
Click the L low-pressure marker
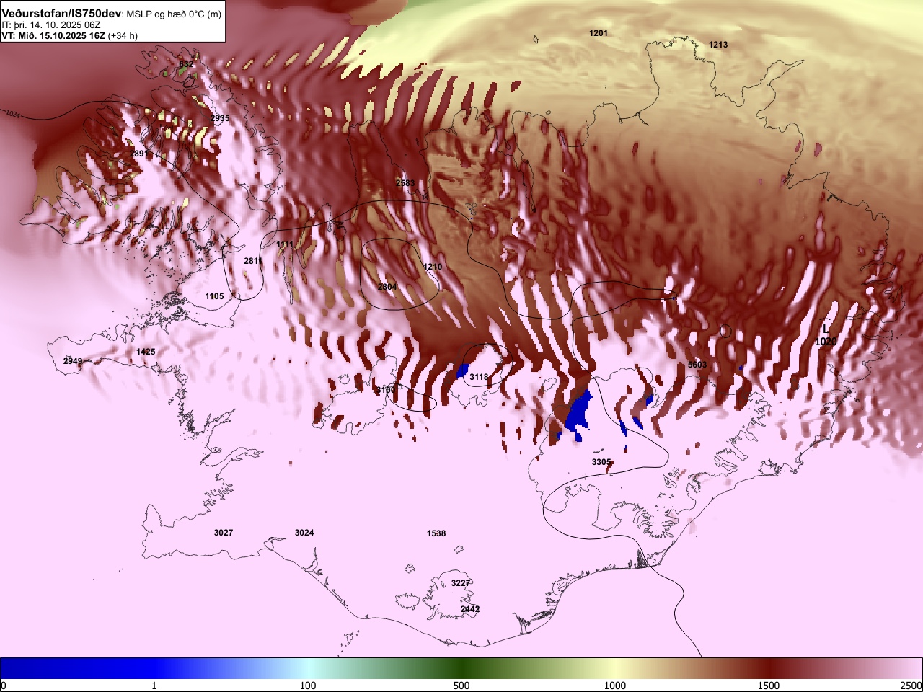(x=826, y=329)
